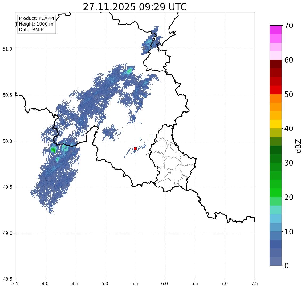This screenshot has height=289, width=305.
Task: Click the longitude label 5.5
Action: 135,284
